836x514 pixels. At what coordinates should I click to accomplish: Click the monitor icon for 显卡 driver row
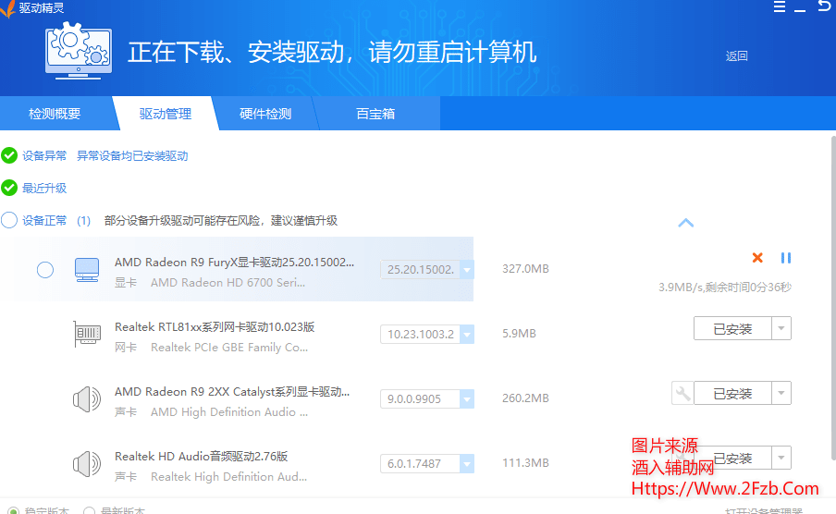pos(87,270)
